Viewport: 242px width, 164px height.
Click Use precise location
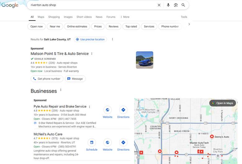(90, 39)
